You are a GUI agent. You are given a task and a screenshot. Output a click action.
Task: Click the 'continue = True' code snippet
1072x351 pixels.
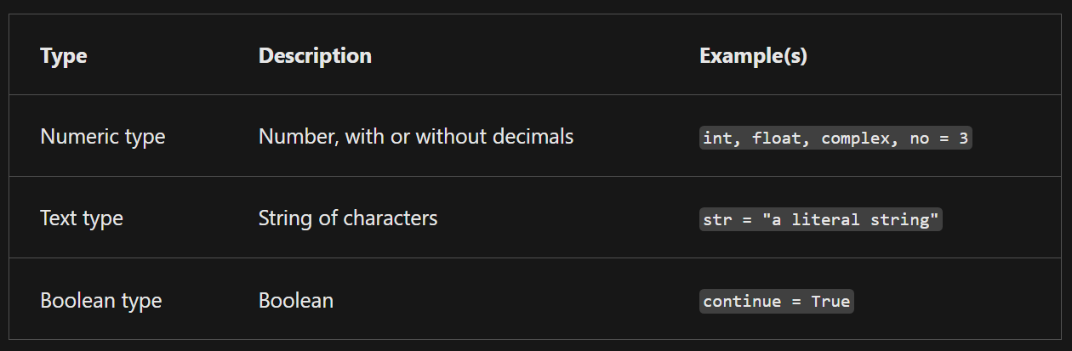776,301
